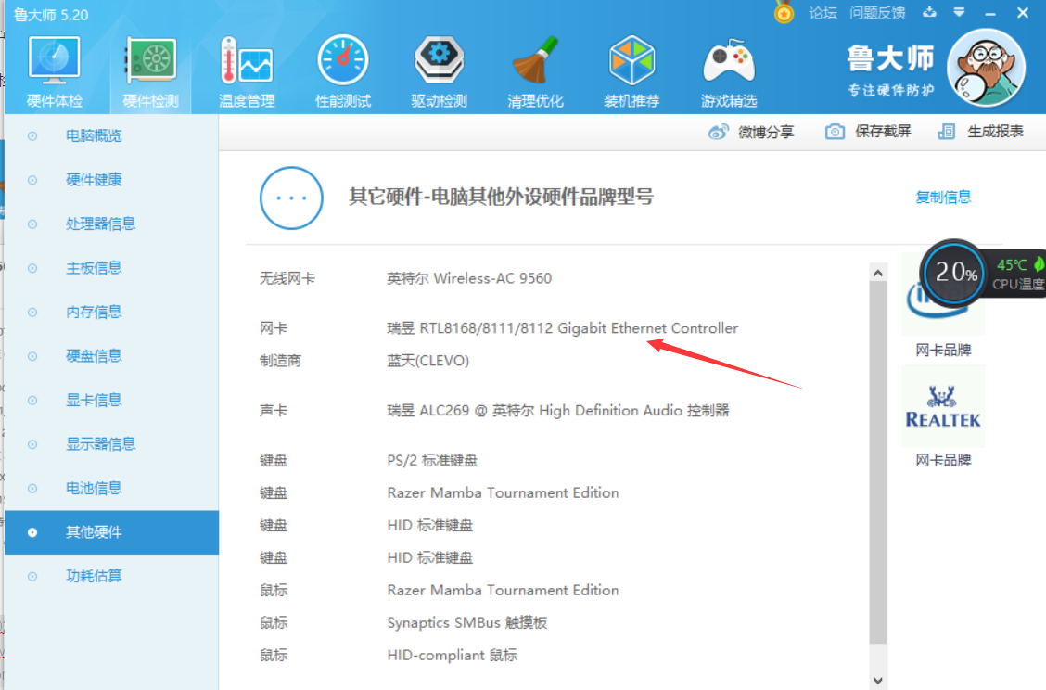Open 装机推荐 cube icon
The height and width of the screenshot is (690, 1046).
631,71
